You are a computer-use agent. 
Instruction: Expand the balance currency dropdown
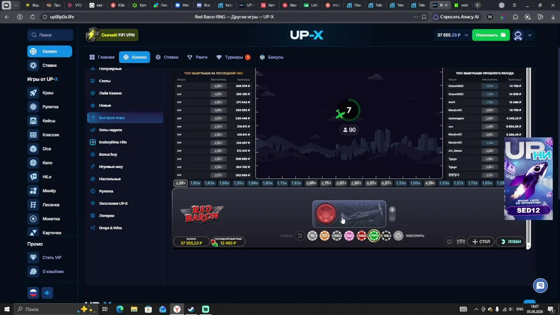466,35
